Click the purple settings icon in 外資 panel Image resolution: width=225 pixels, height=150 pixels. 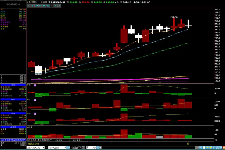[x=35, y=85]
